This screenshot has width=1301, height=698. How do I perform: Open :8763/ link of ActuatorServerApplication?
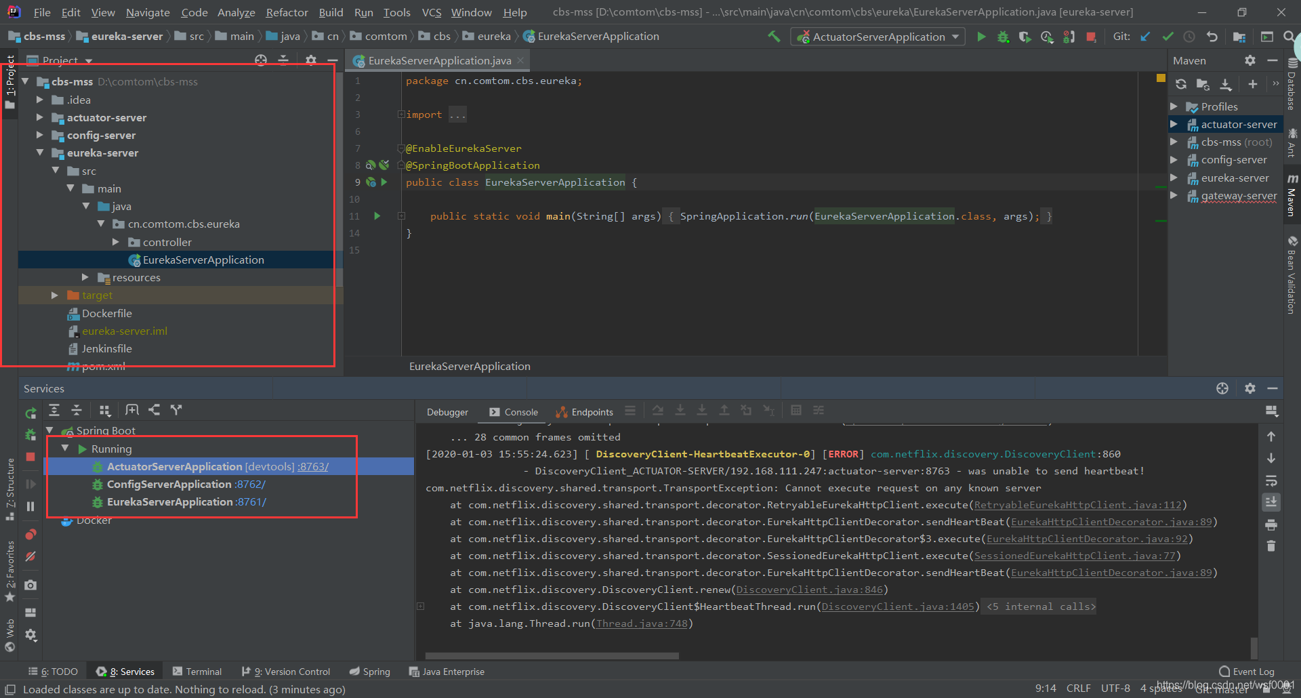tap(313, 466)
